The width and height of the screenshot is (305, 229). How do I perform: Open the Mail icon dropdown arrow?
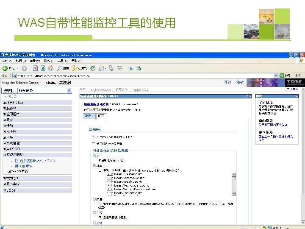[x=105, y=68]
